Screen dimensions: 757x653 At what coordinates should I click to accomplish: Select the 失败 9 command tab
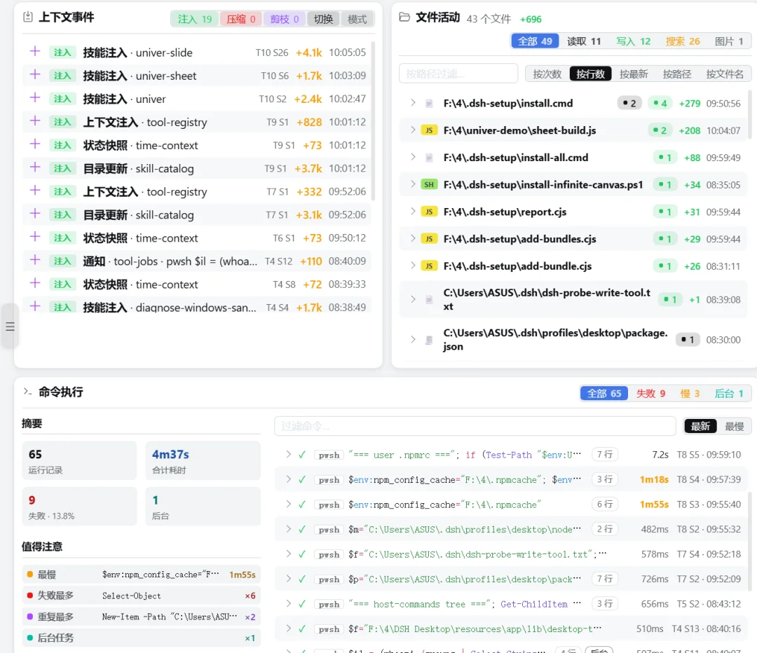coord(650,393)
